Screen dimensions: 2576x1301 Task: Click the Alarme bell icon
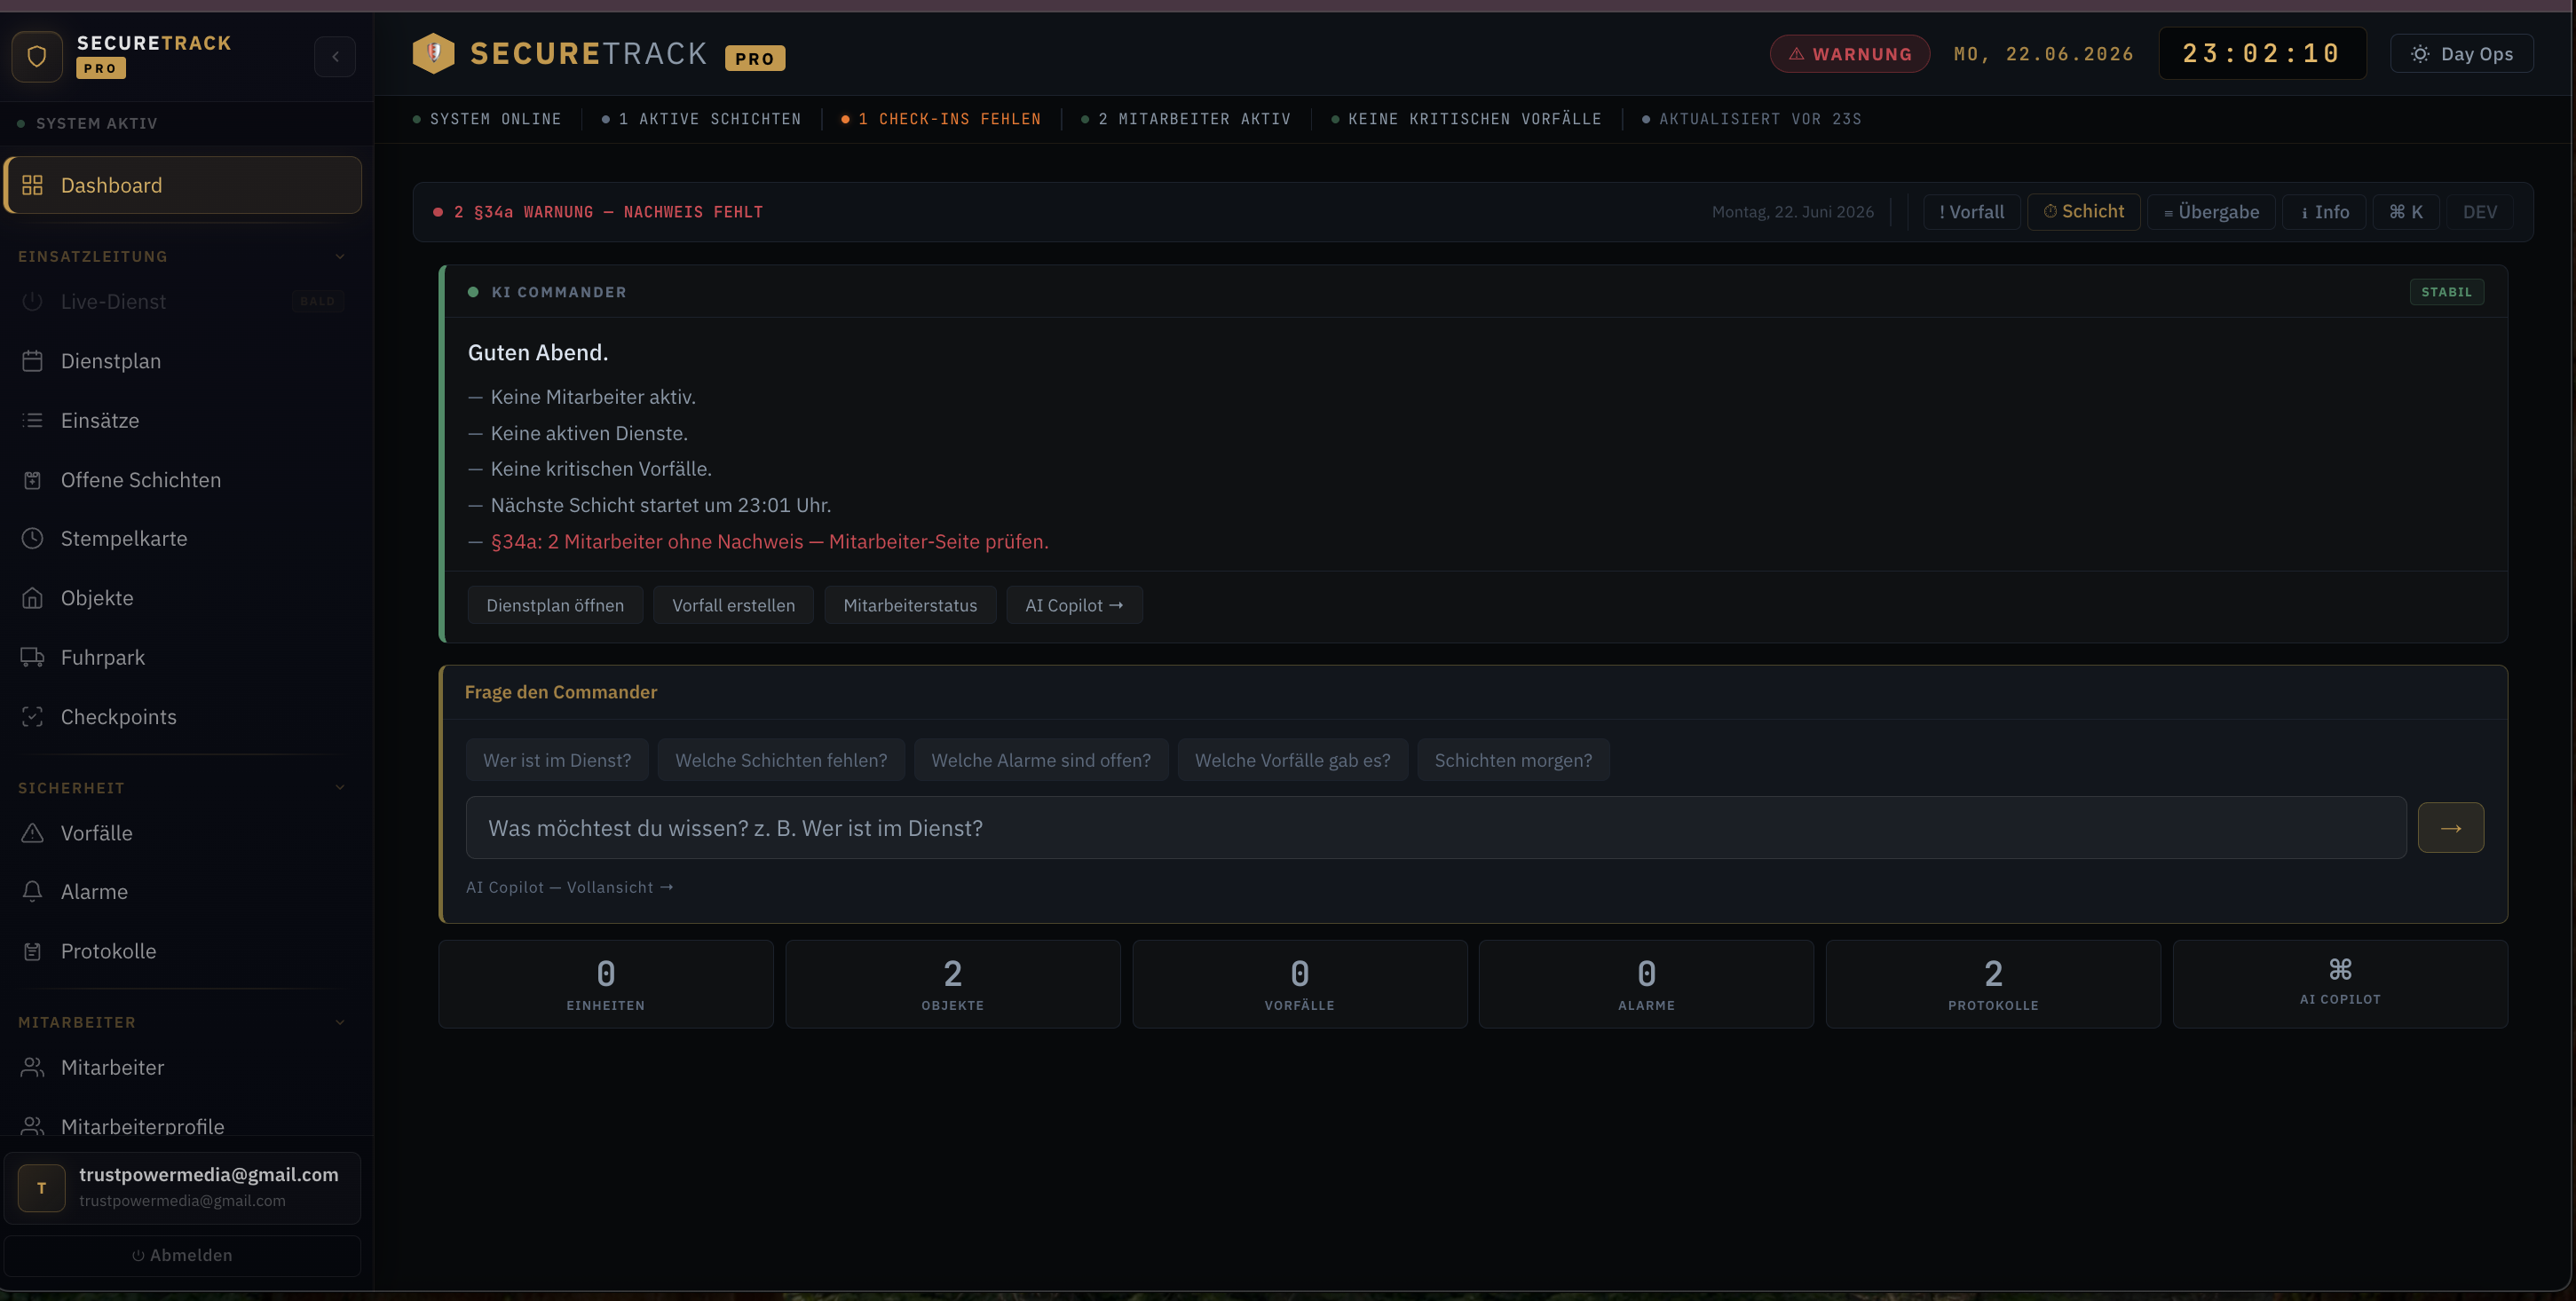click(x=32, y=891)
